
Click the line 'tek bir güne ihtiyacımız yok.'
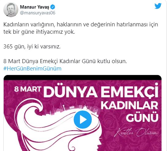[x=39, y=32]
